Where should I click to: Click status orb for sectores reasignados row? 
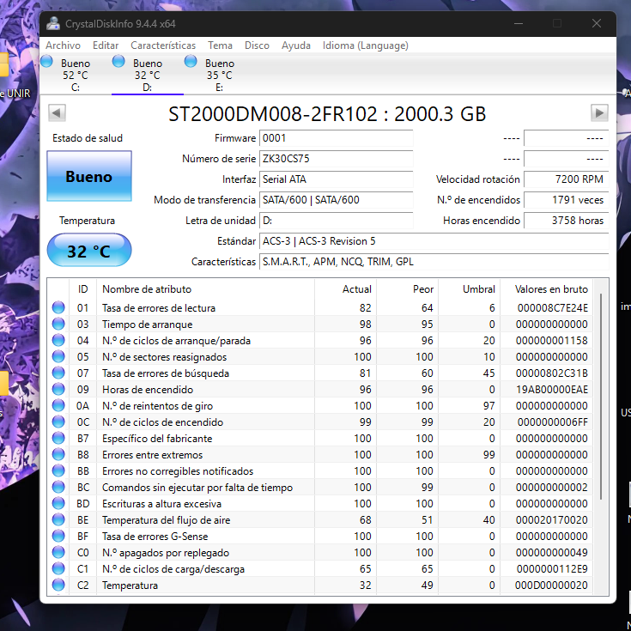(x=58, y=356)
